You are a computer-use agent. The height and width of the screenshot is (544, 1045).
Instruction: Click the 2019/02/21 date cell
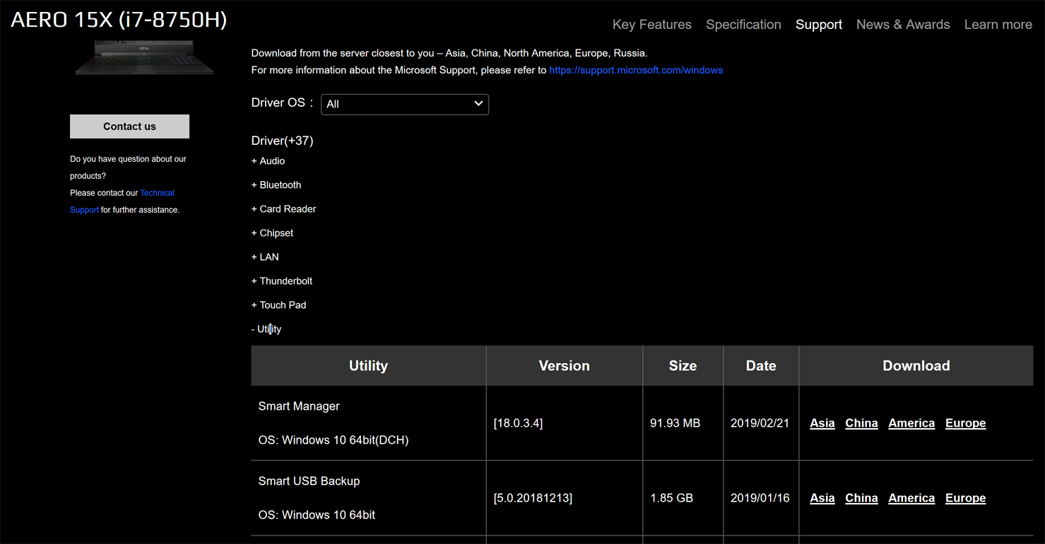pyautogui.click(x=760, y=423)
